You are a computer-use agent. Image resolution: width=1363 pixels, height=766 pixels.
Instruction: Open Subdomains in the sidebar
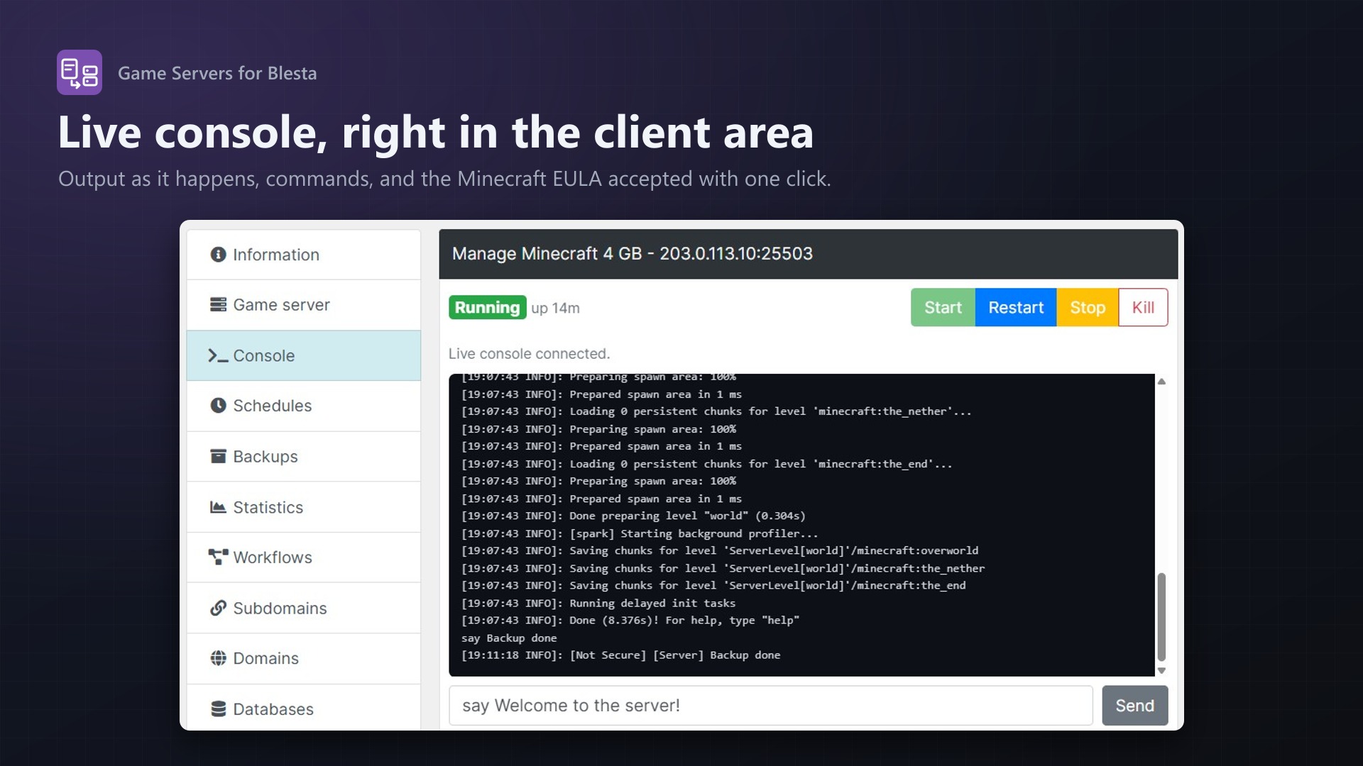[304, 609]
